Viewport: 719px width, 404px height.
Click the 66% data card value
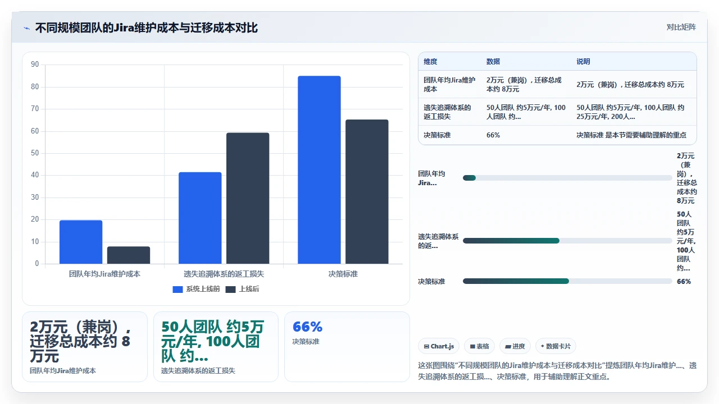(x=307, y=327)
